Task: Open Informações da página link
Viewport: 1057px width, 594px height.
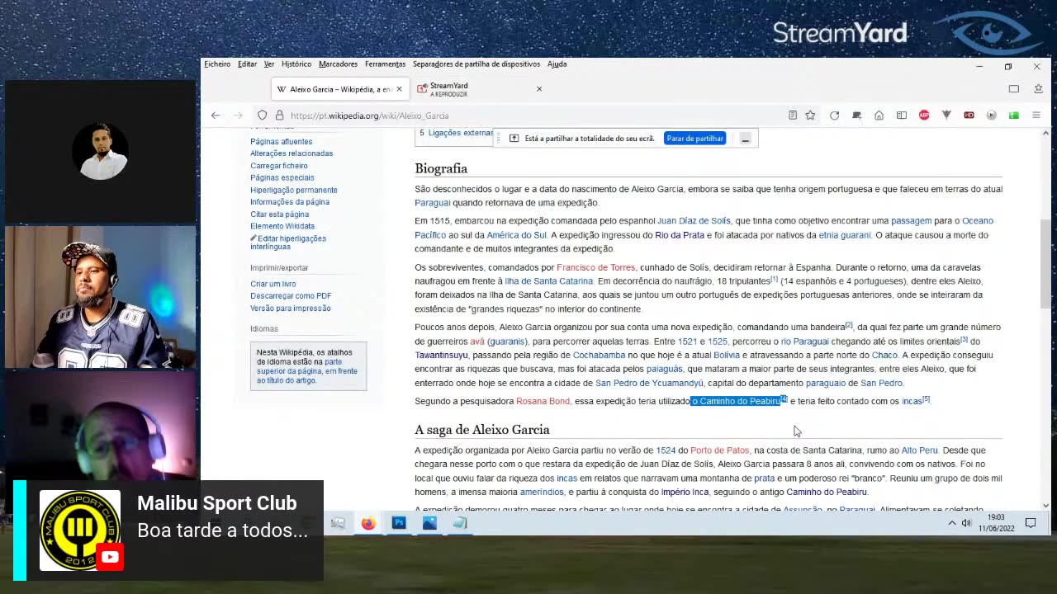Action: point(290,202)
